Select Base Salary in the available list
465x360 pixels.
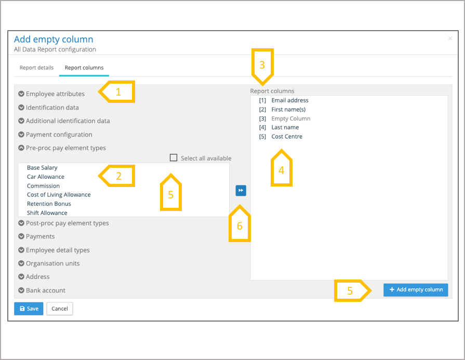point(42,168)
